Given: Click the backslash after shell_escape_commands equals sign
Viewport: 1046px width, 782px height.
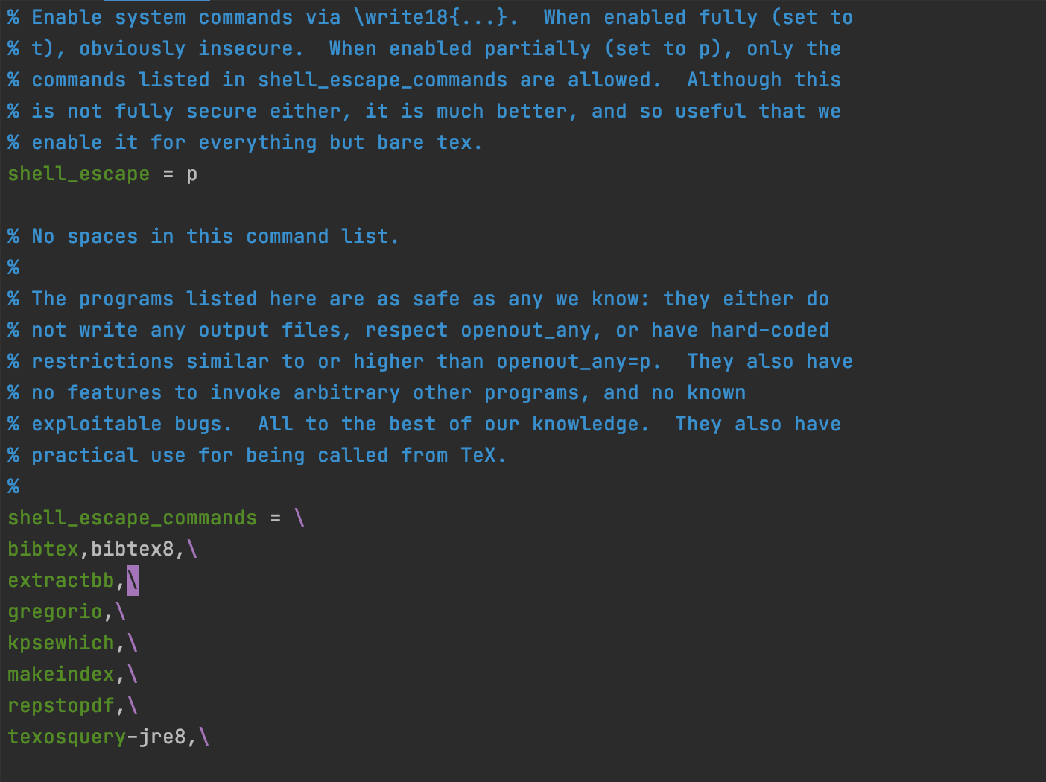Looking at the screenshot, I should 299,518.
